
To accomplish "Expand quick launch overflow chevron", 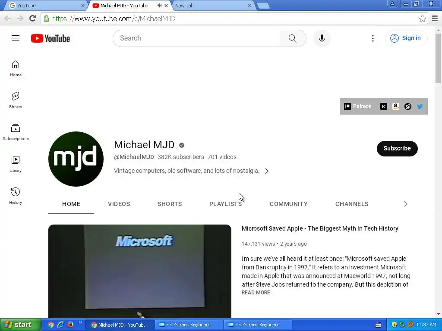I will click(80, 322).
